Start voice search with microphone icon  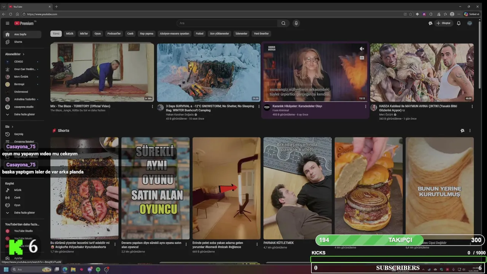tap(296, 23)
